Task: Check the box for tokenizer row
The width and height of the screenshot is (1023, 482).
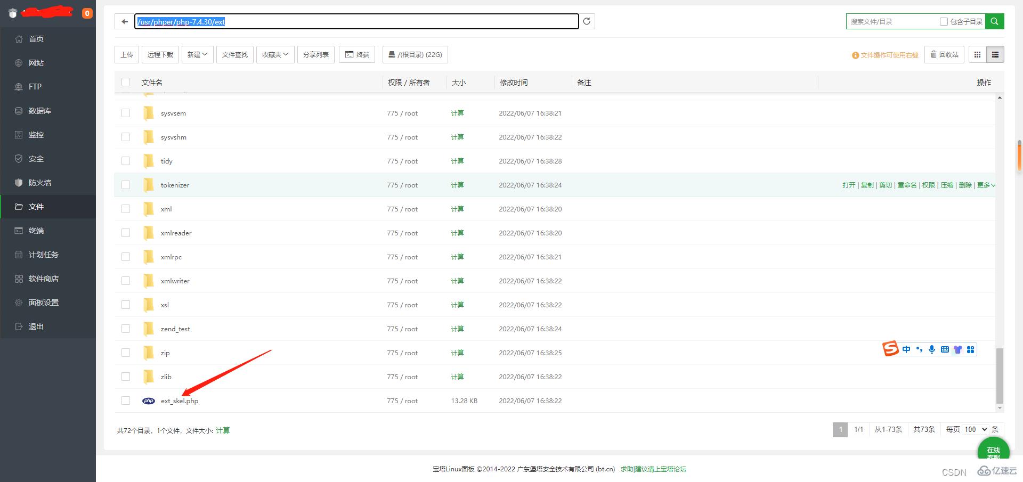Action: click(126, 185)
